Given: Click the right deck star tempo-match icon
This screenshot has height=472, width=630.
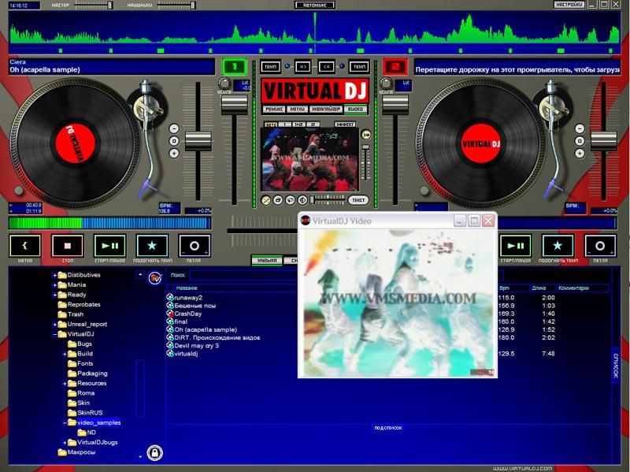Looking at the screenshot, I should click(x=557, y=246).
